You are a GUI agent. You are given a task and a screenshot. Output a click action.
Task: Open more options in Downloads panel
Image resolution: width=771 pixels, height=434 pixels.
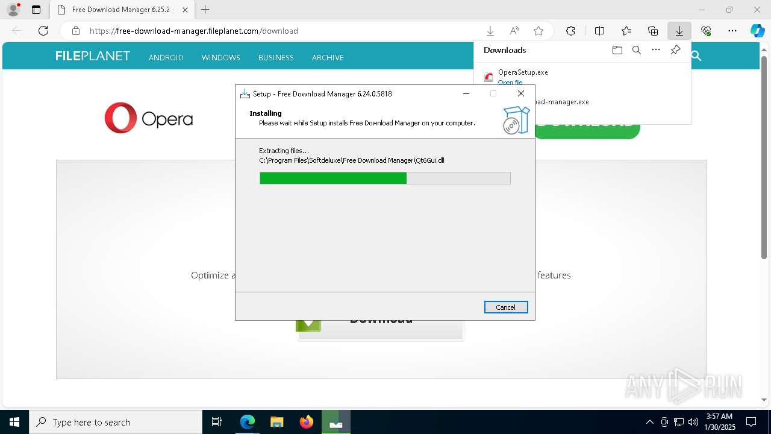coord(656,50)
